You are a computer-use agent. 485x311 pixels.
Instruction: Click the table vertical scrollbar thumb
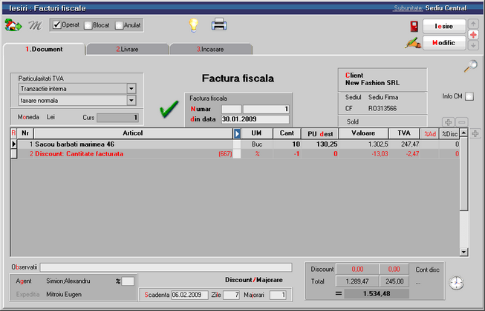coord(463,174)
